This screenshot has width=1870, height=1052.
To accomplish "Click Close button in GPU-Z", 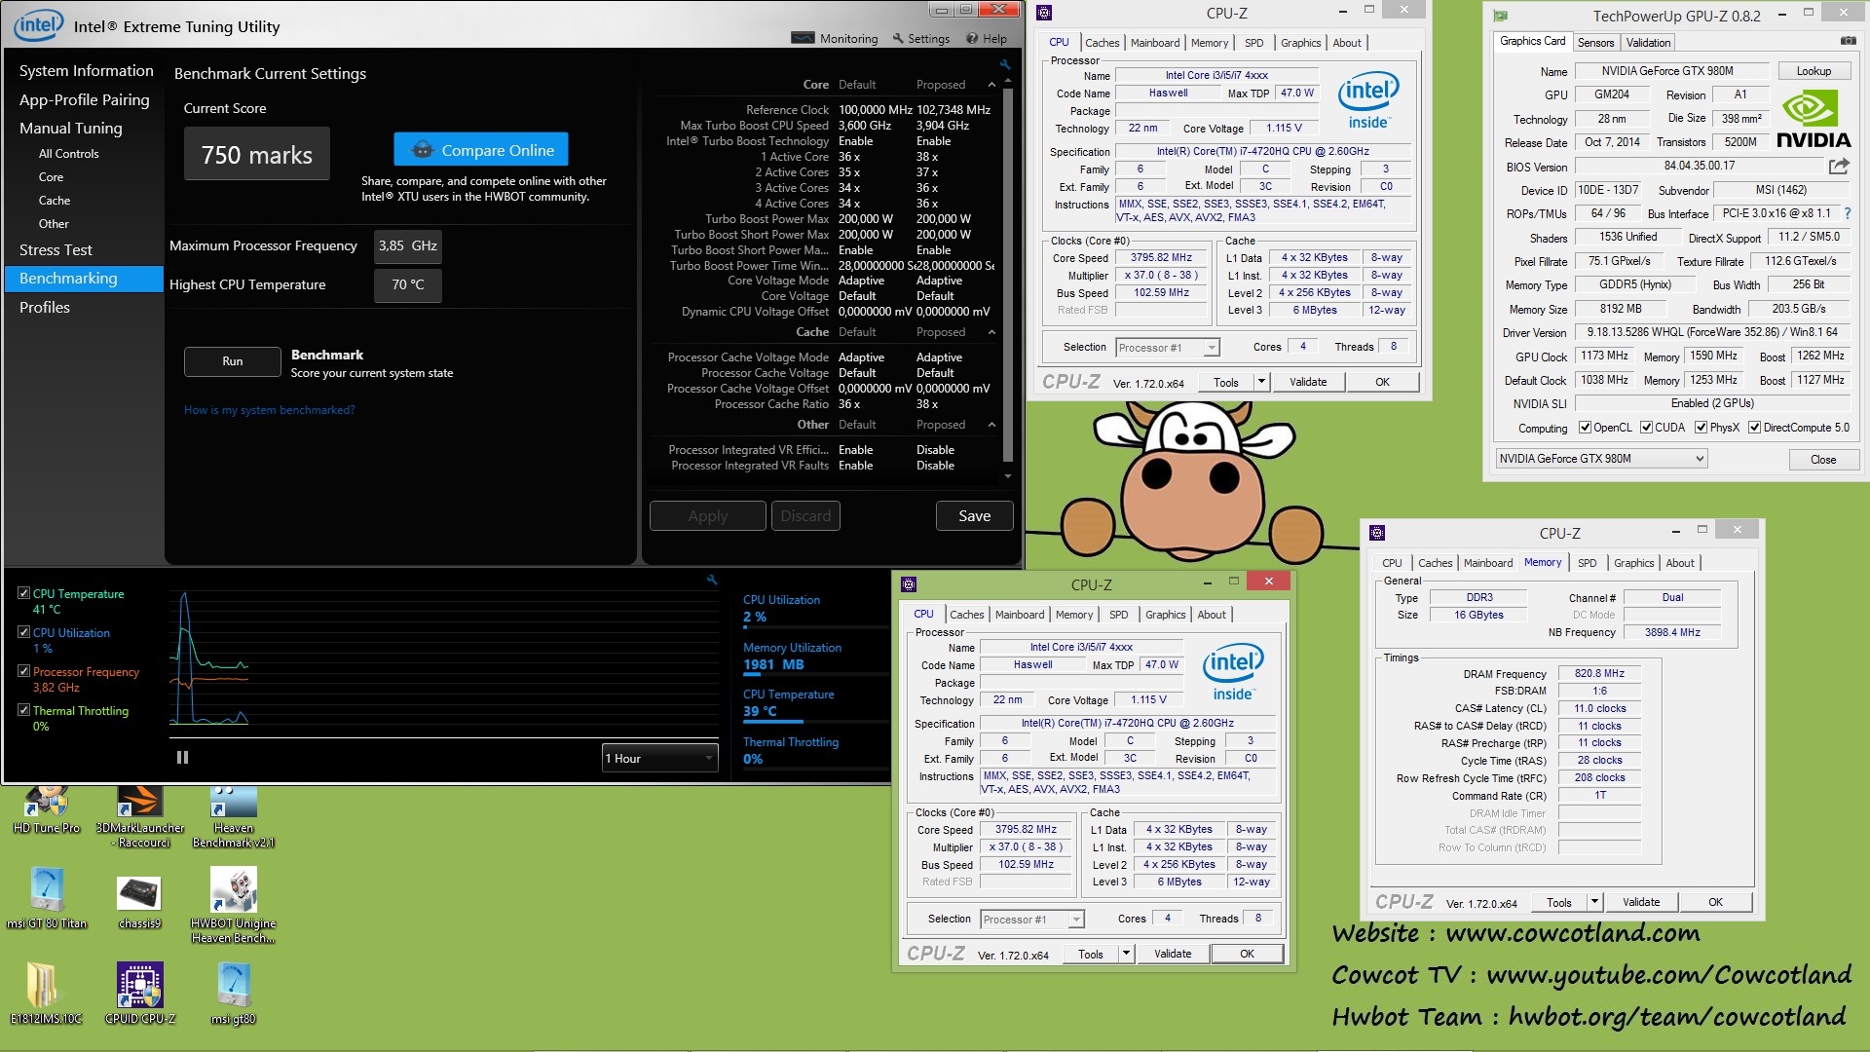I will 1822,460.
